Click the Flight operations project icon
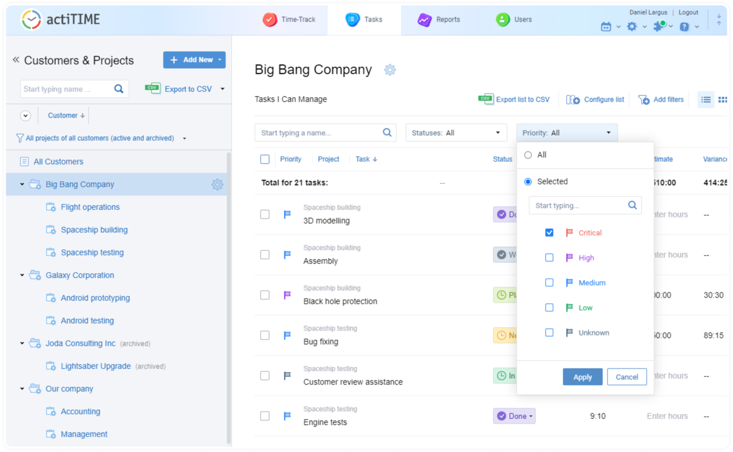Viewport: 733px width, 452px height. (51, 207)
